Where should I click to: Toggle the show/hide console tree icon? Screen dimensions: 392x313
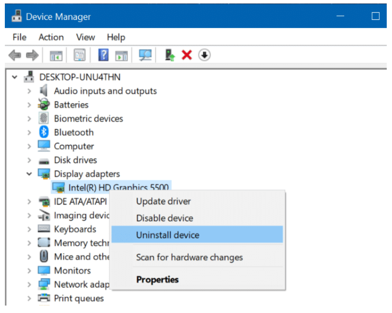coord(56,55)
